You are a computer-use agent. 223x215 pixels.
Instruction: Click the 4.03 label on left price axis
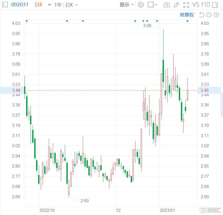16,23
